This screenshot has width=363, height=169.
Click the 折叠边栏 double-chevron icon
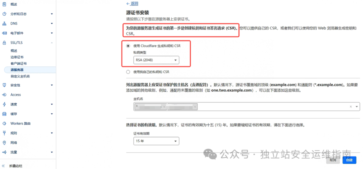click(x=4, y=166)
